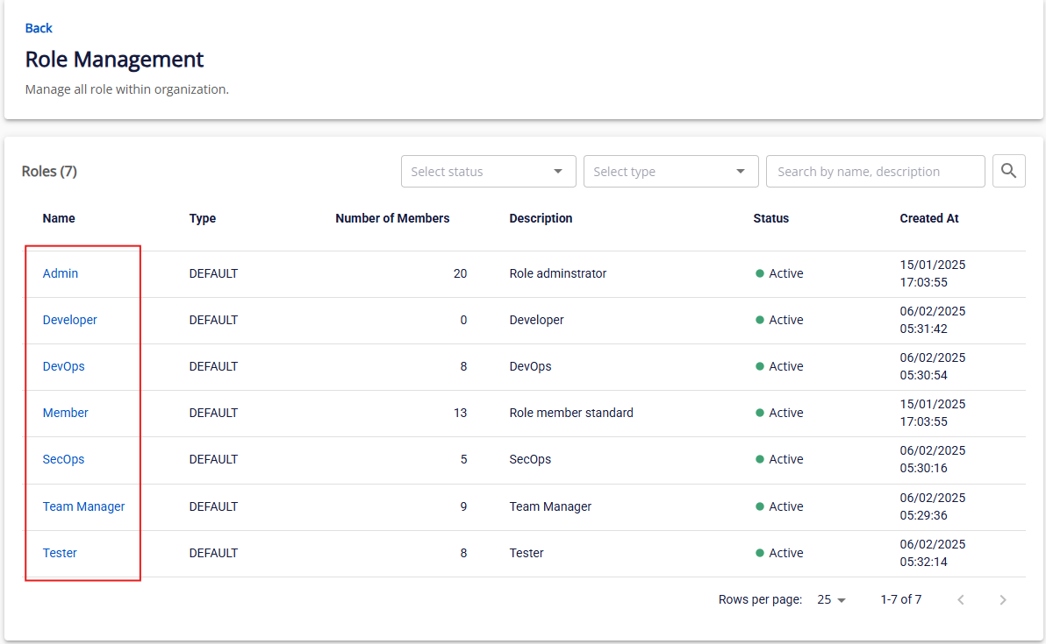Open the Select type dropdown

coord(670,172)
